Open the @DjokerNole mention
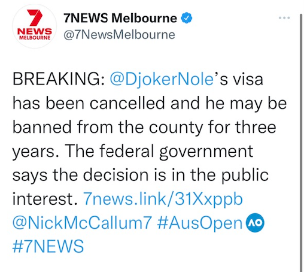 [162, 80]
